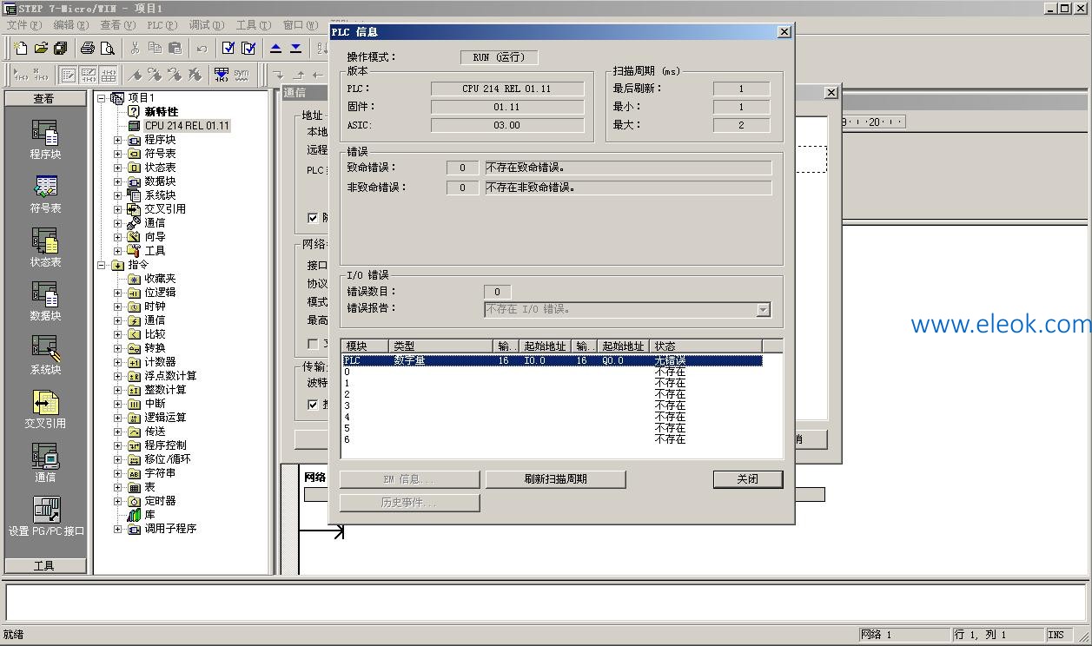Open 系统块 from the 查看 sidebar
Viewport: 1092px width, 646px height.
point(45,355)
